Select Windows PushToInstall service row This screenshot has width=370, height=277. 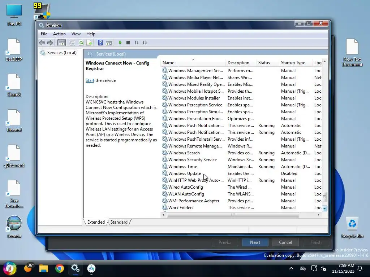pyautogui.click(x=241, y=139)
